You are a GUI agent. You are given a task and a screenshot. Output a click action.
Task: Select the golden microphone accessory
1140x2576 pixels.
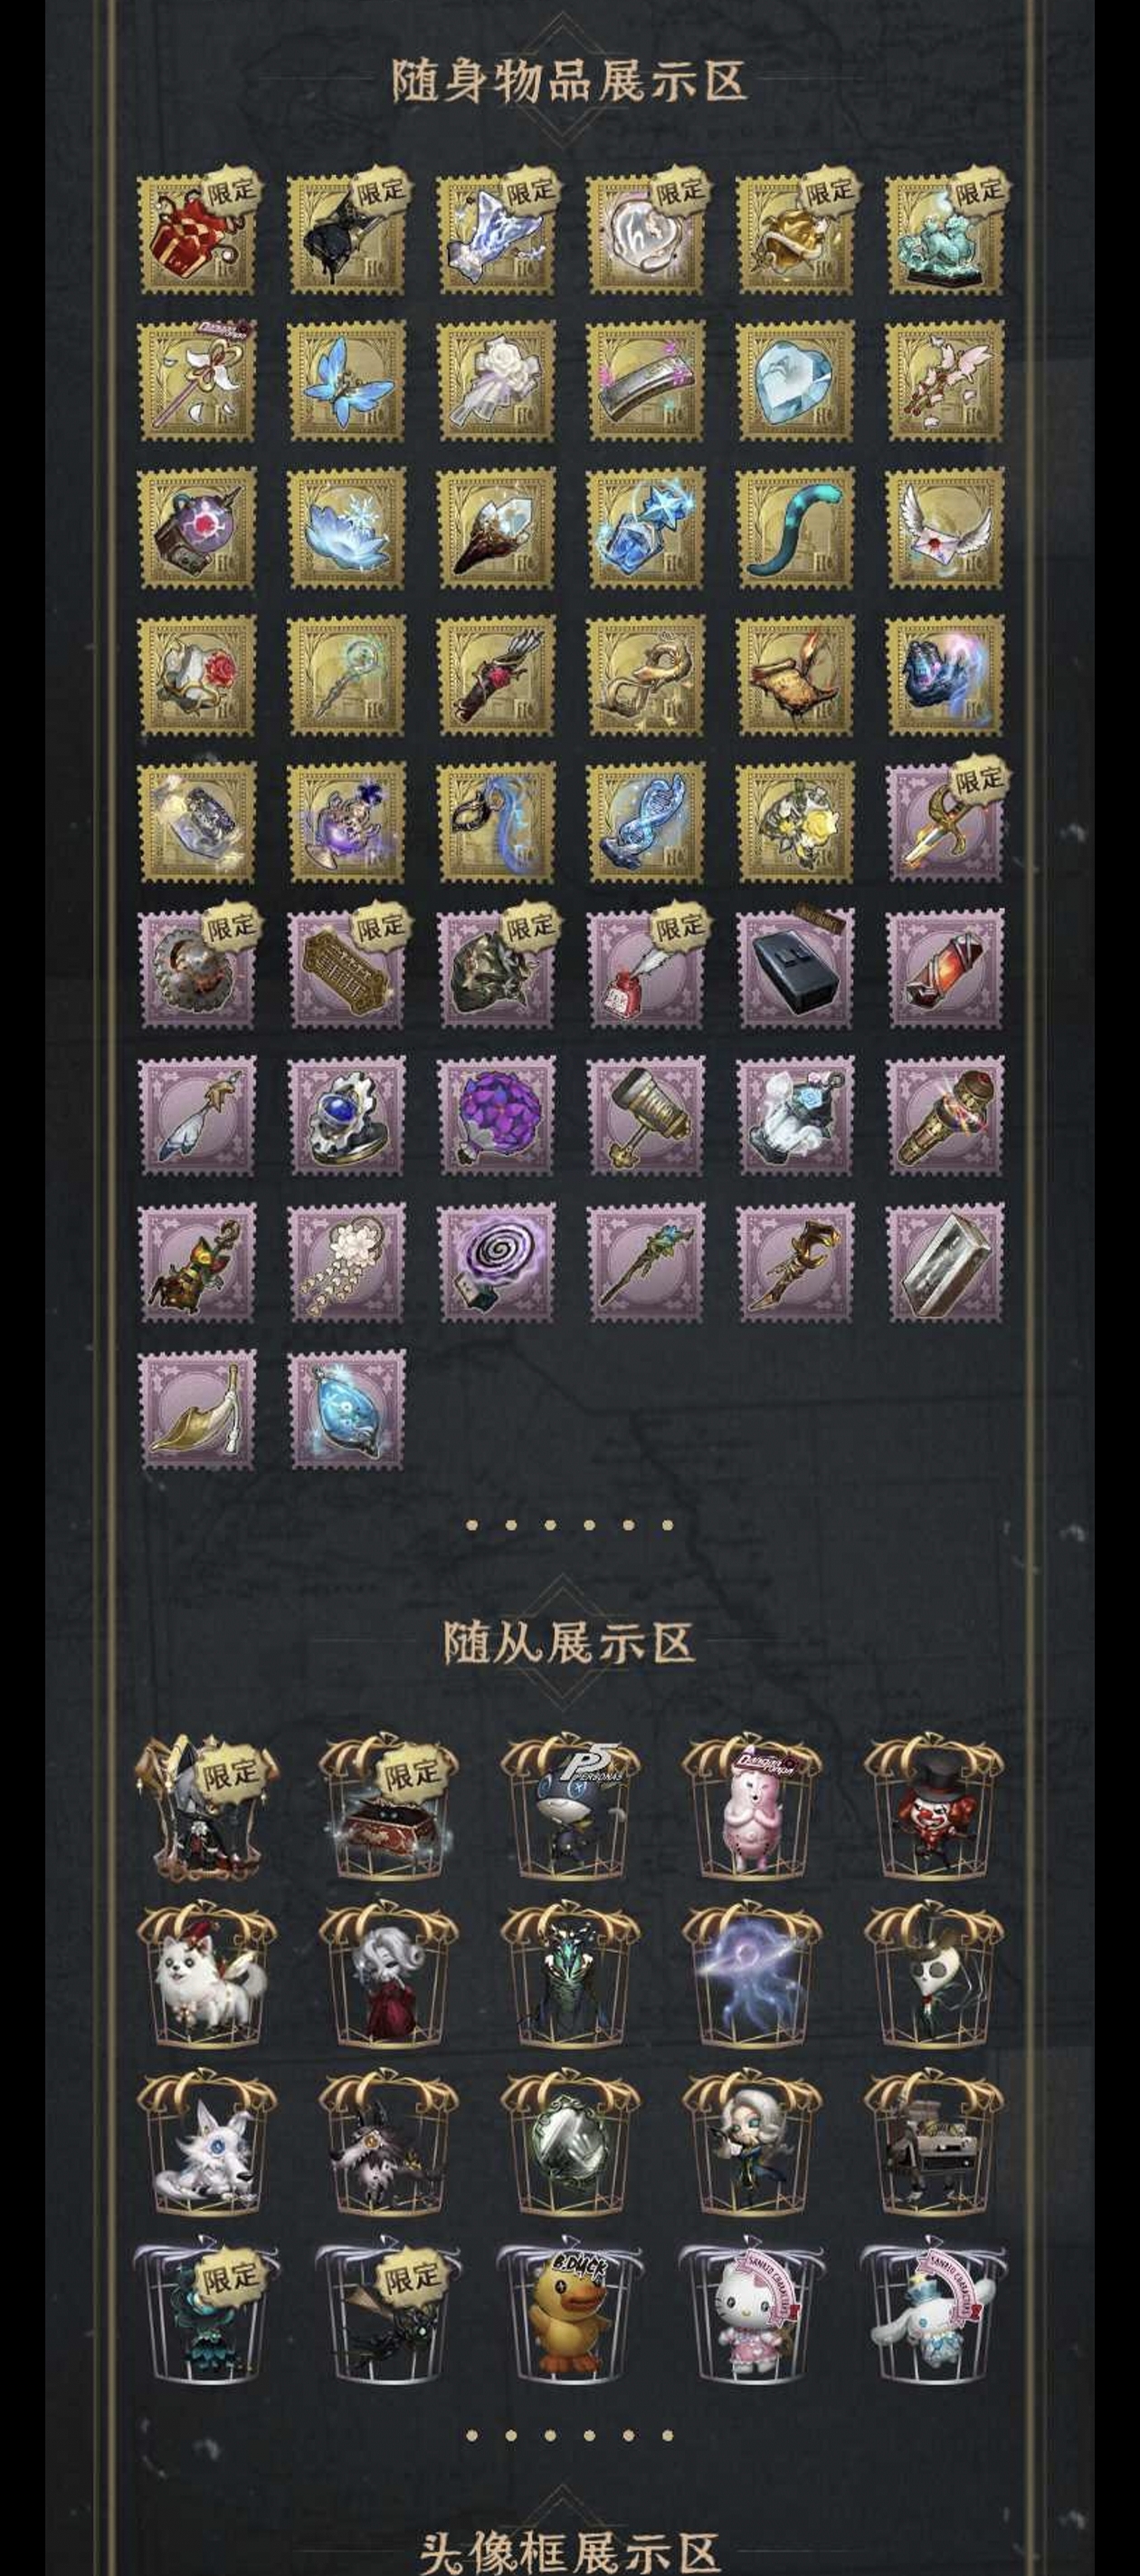[946, 1116]
